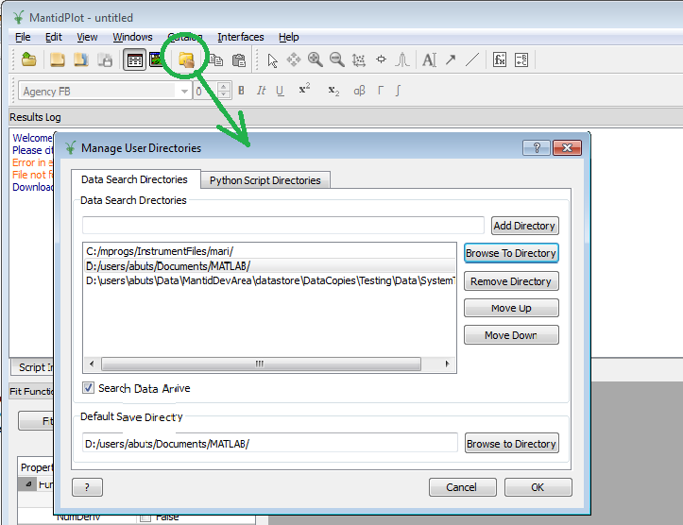Open the Edit menu

click(x=54, y=37)
